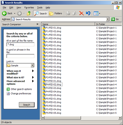
Task: Toggle the Search magnifier toolbar button
Action: (x=41, y=14)
